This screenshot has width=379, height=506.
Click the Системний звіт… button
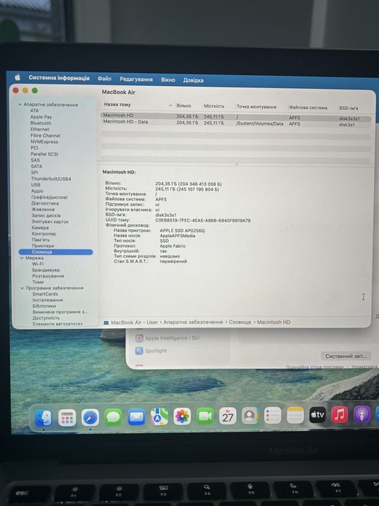click(x=346, y=356)
